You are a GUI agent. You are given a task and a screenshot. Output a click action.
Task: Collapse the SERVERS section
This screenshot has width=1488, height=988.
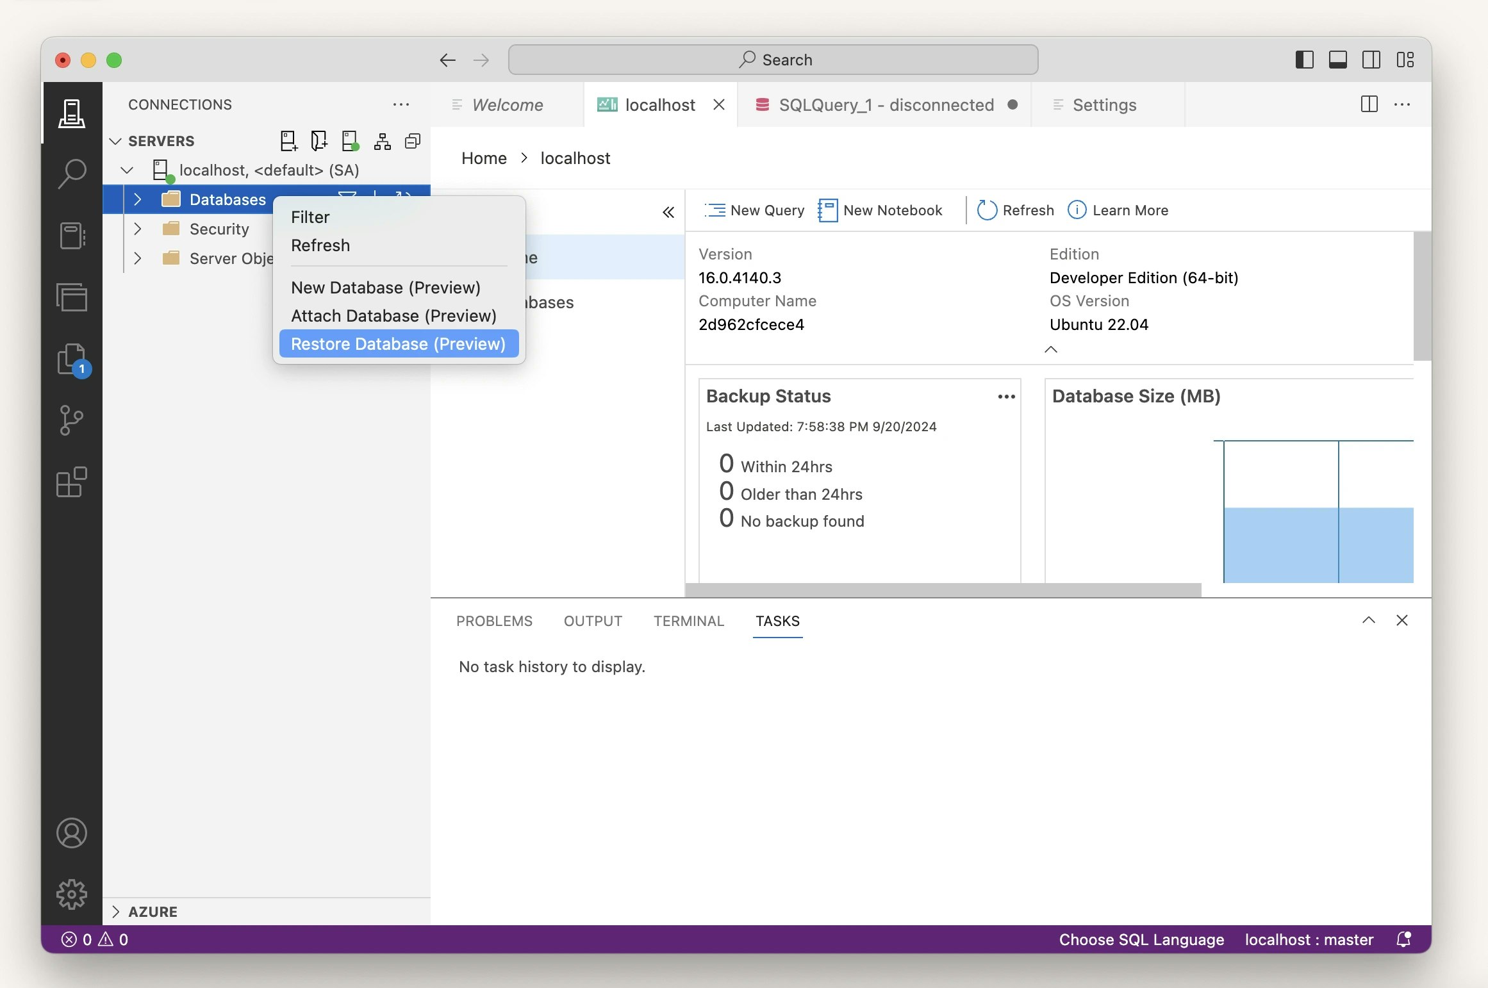click(115, 141)
